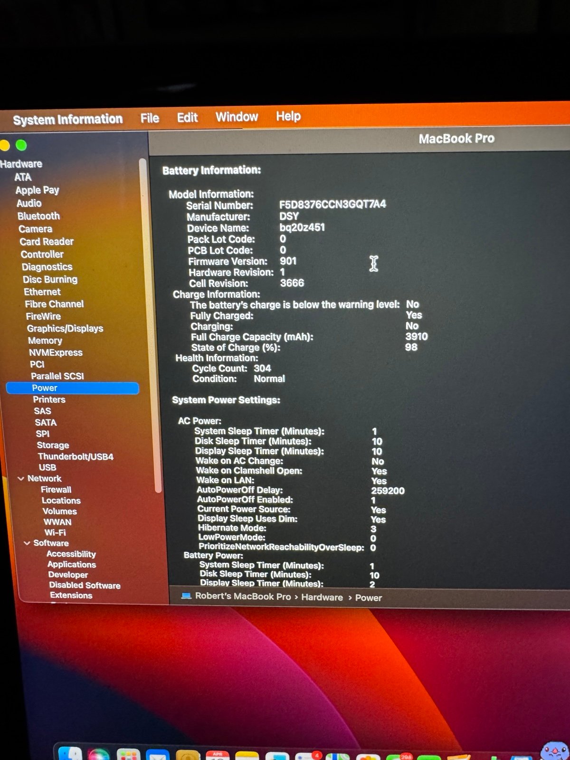Select Memory in the sidebar

(x=45, y=341)
